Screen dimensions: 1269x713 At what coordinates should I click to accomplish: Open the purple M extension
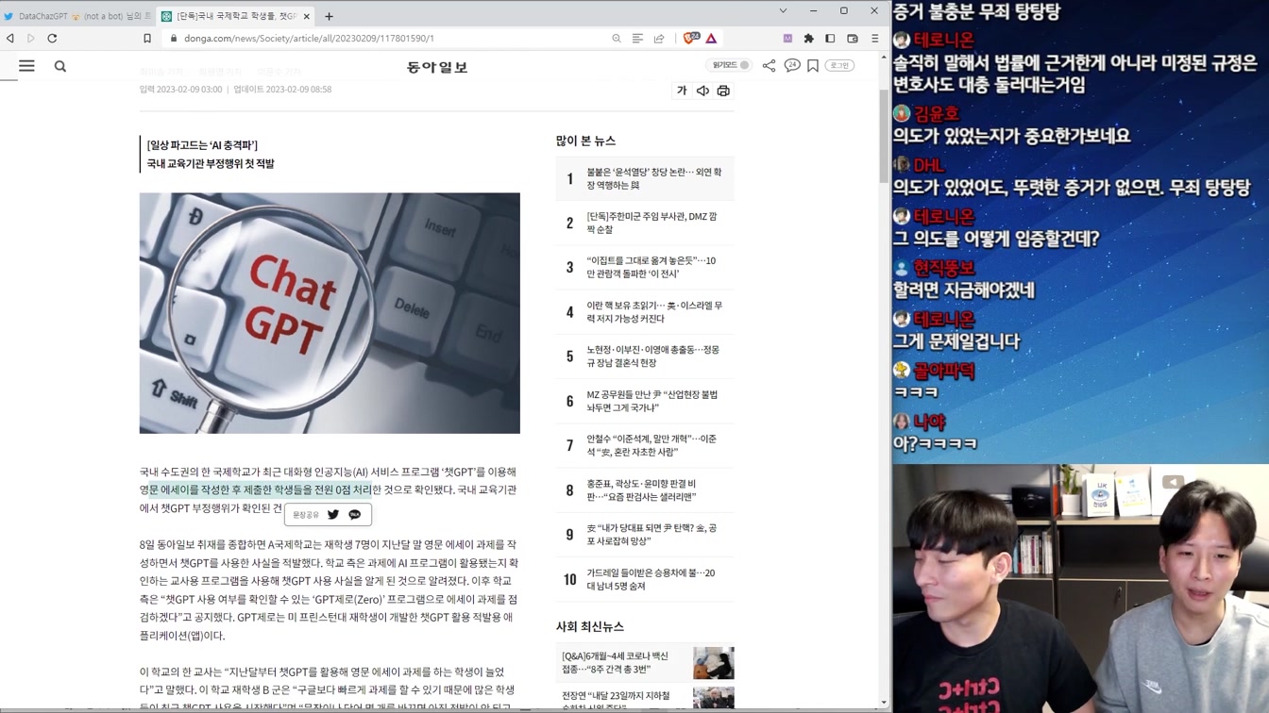point(787,39)
